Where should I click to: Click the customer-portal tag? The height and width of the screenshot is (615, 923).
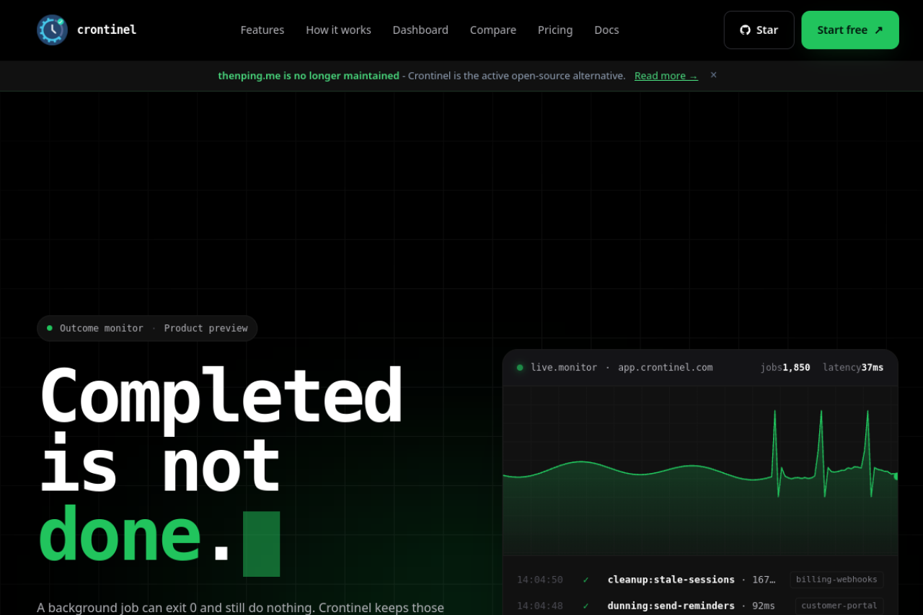(x=839, y=606)
